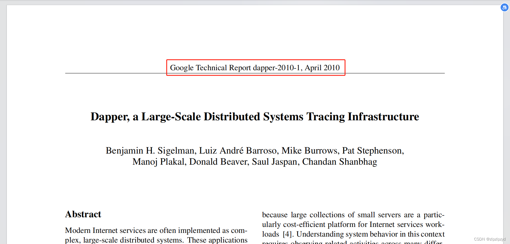Click author name 'Benjamin H. Sigelman'
The image size is (510, 244).
[x=150, y=150]
